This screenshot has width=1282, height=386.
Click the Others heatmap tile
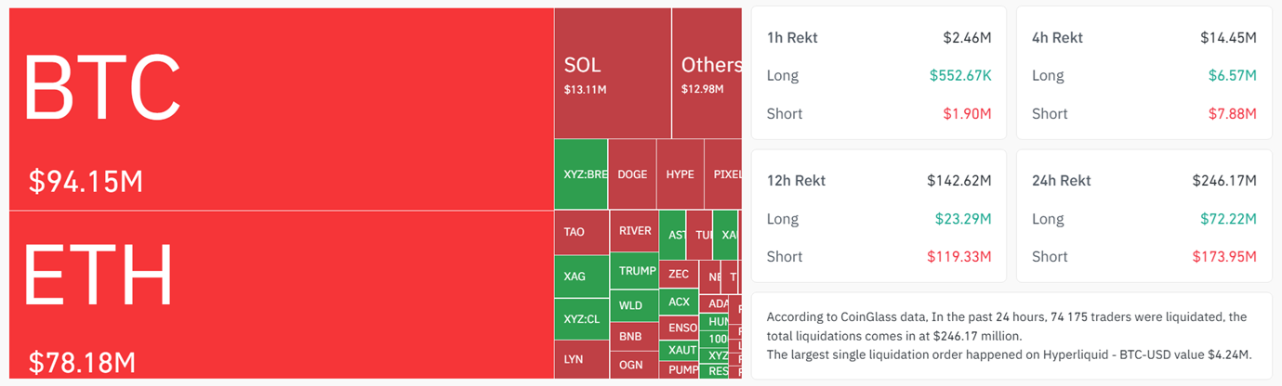point(707,74)
